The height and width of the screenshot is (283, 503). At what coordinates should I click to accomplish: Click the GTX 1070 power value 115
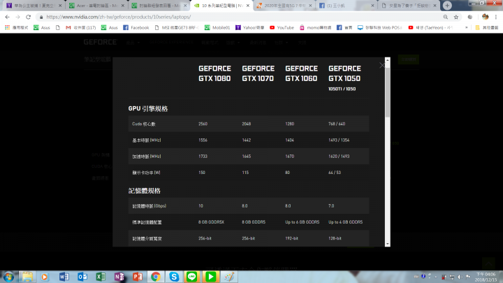[x=245, y=173]
